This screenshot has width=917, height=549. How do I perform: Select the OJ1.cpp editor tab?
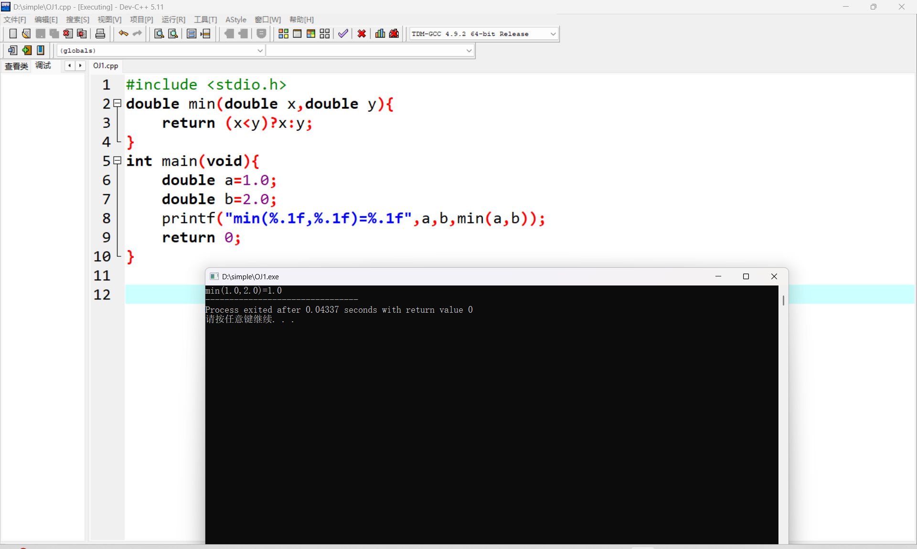pos(106,66)
